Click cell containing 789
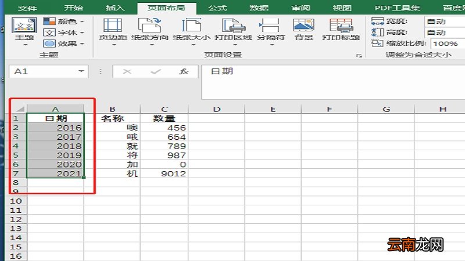The height and width of the screenshot is (261, 465). [x=164, y=146]
